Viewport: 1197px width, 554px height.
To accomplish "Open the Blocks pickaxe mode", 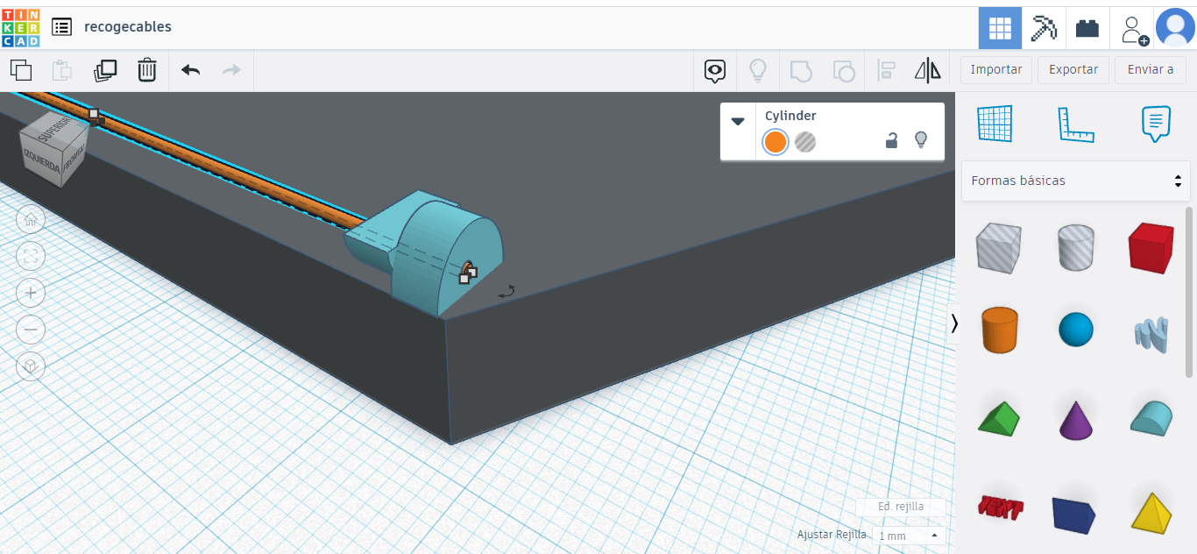I will pos(1044,28).
